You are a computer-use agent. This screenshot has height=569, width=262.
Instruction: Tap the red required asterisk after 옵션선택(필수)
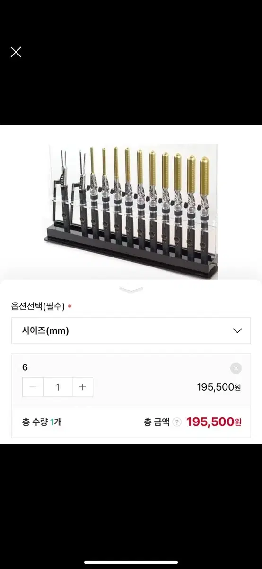[70, 306]
